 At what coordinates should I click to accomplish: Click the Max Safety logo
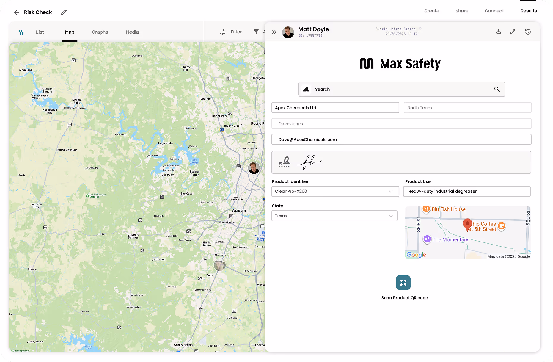(x=400, y=63)
